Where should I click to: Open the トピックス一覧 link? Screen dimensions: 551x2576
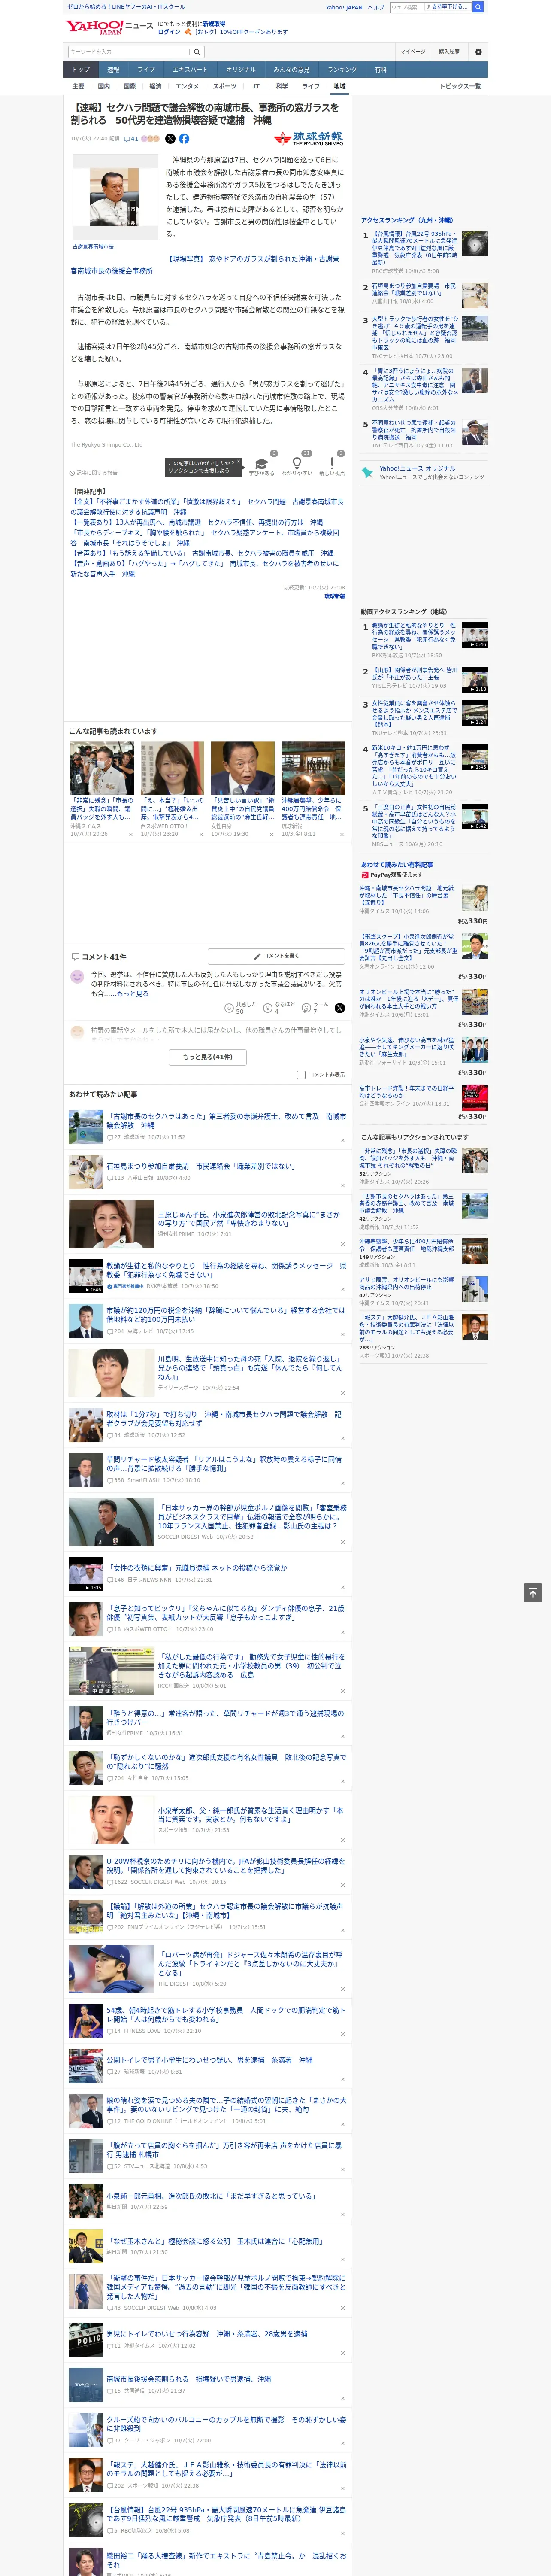point(460,86)
